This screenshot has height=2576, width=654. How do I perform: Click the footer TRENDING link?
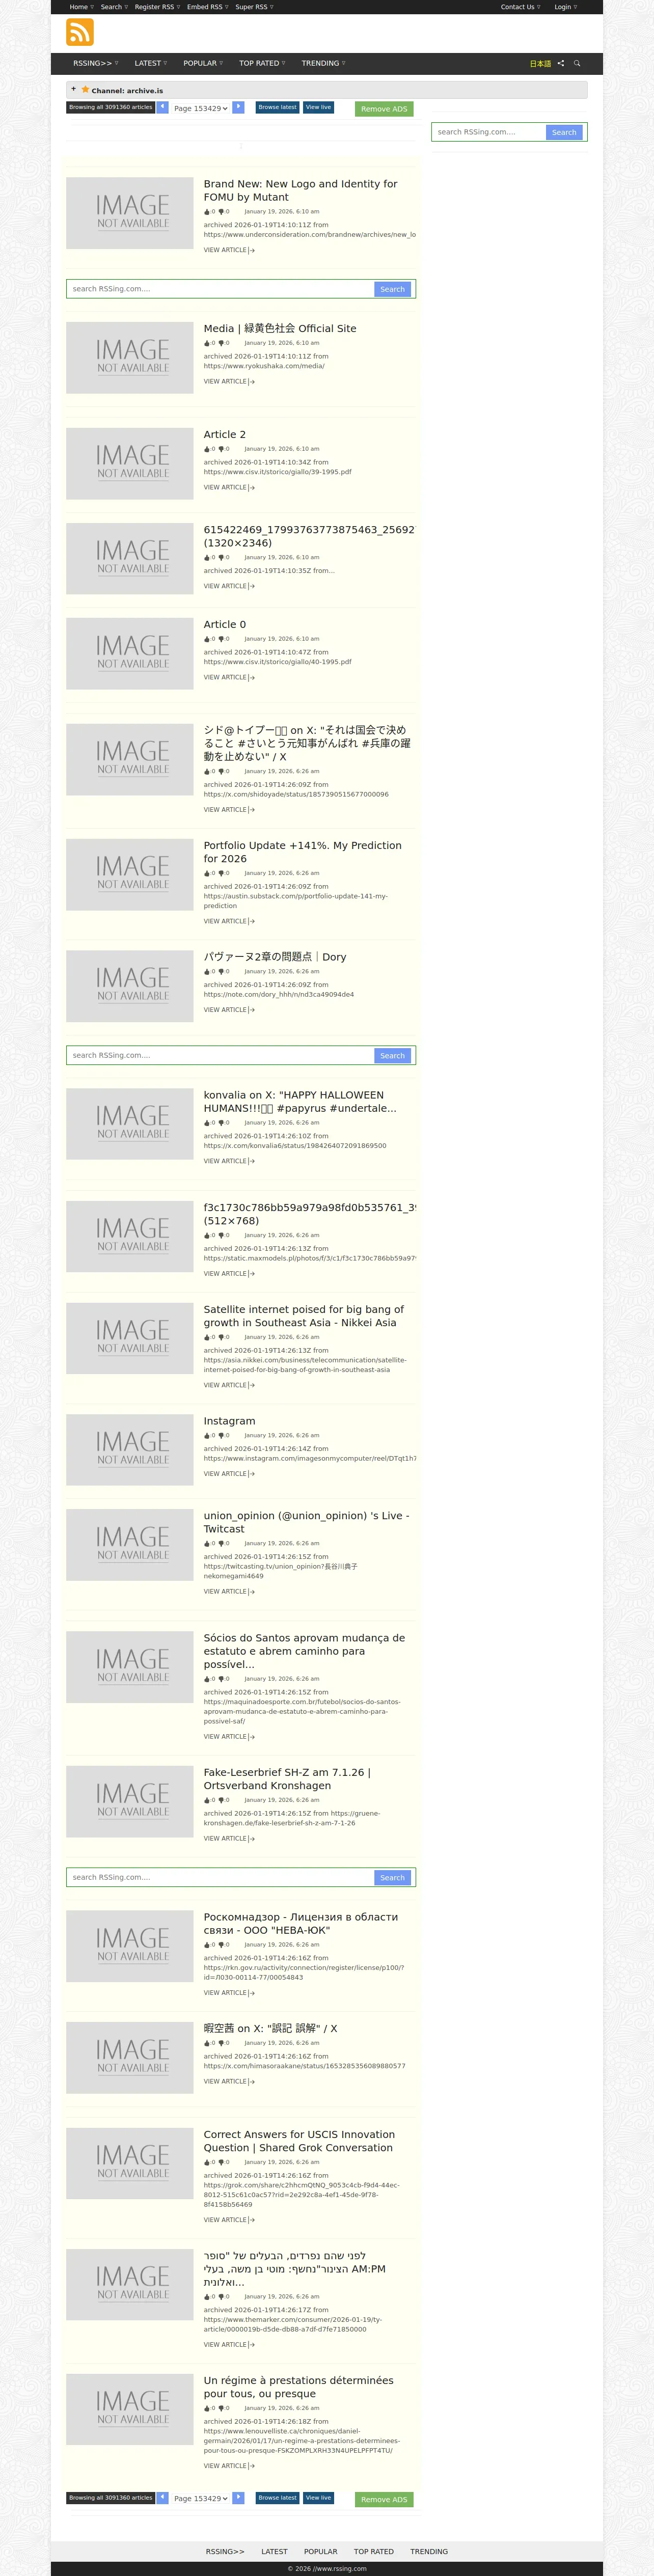pyautogui.click(x=429, y=2551)
